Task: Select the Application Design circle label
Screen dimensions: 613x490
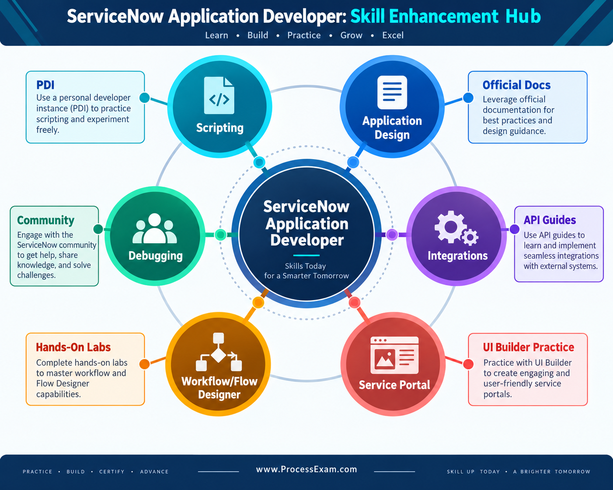Action: pyautogui.click(x=392, y=128)
